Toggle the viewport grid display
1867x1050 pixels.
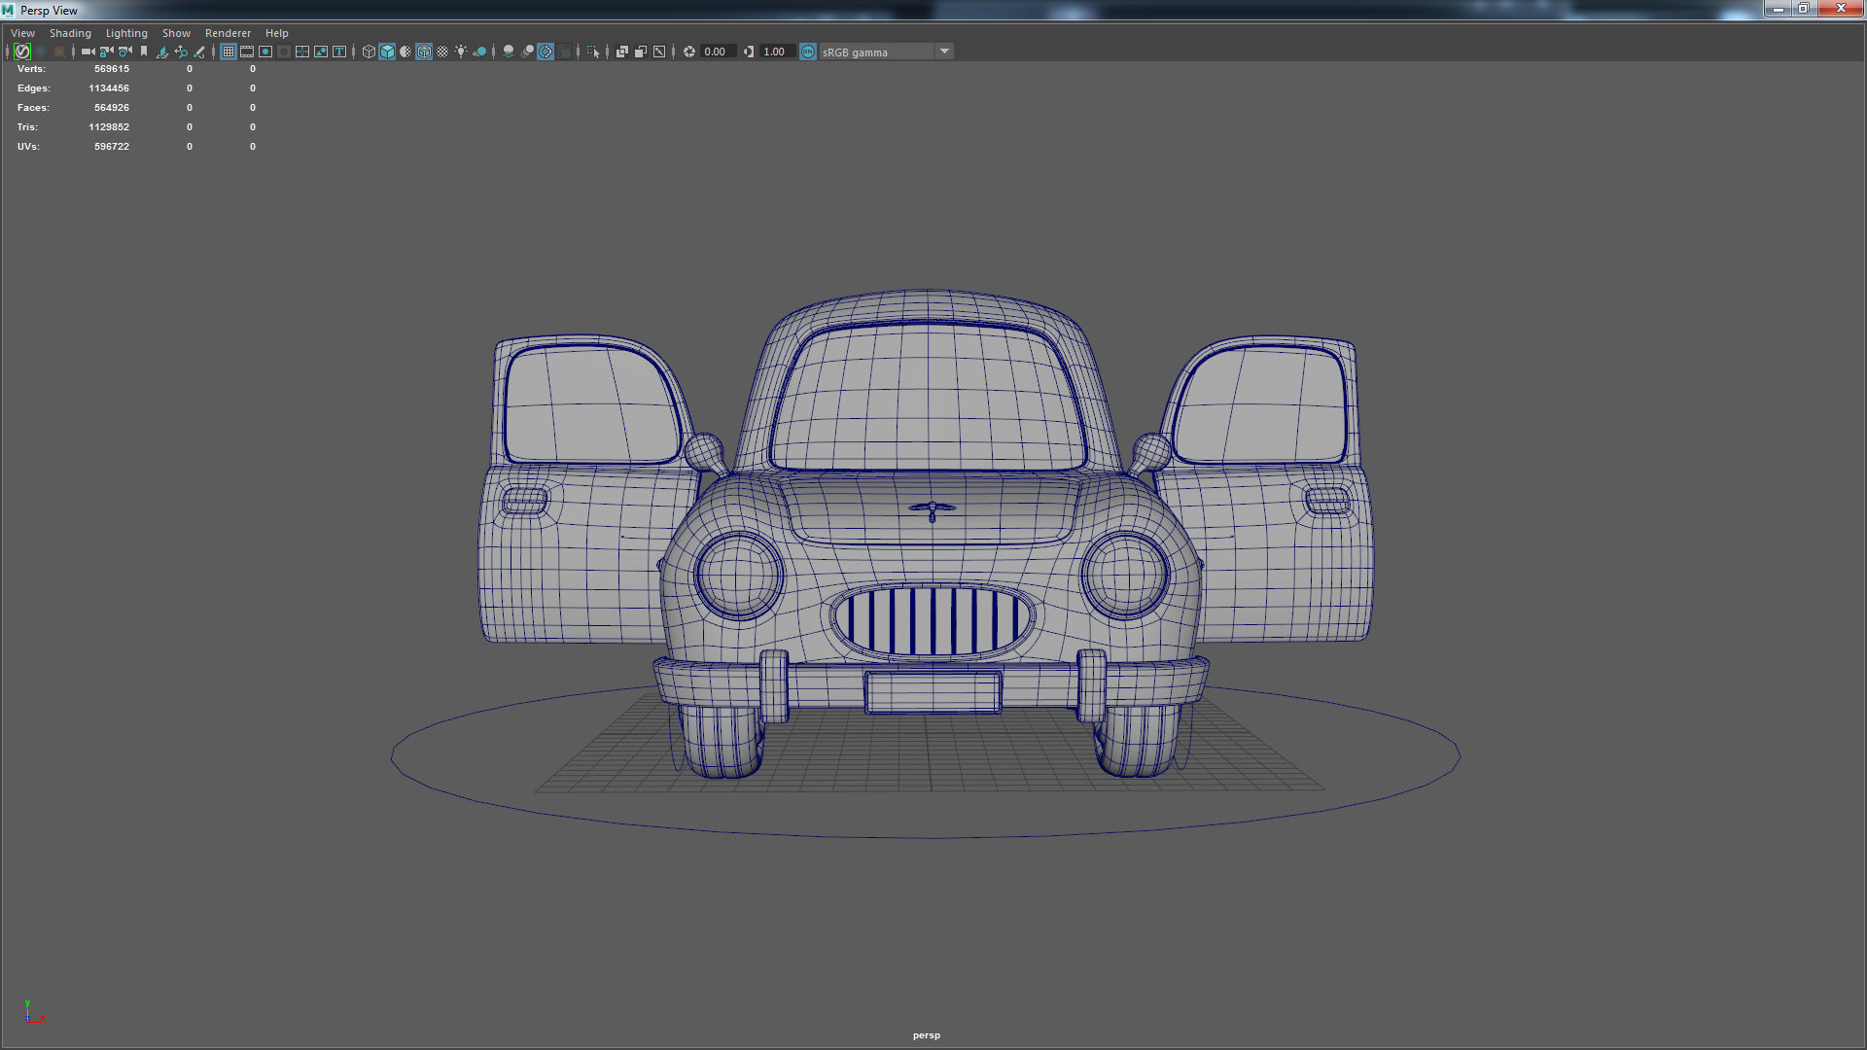227,52
